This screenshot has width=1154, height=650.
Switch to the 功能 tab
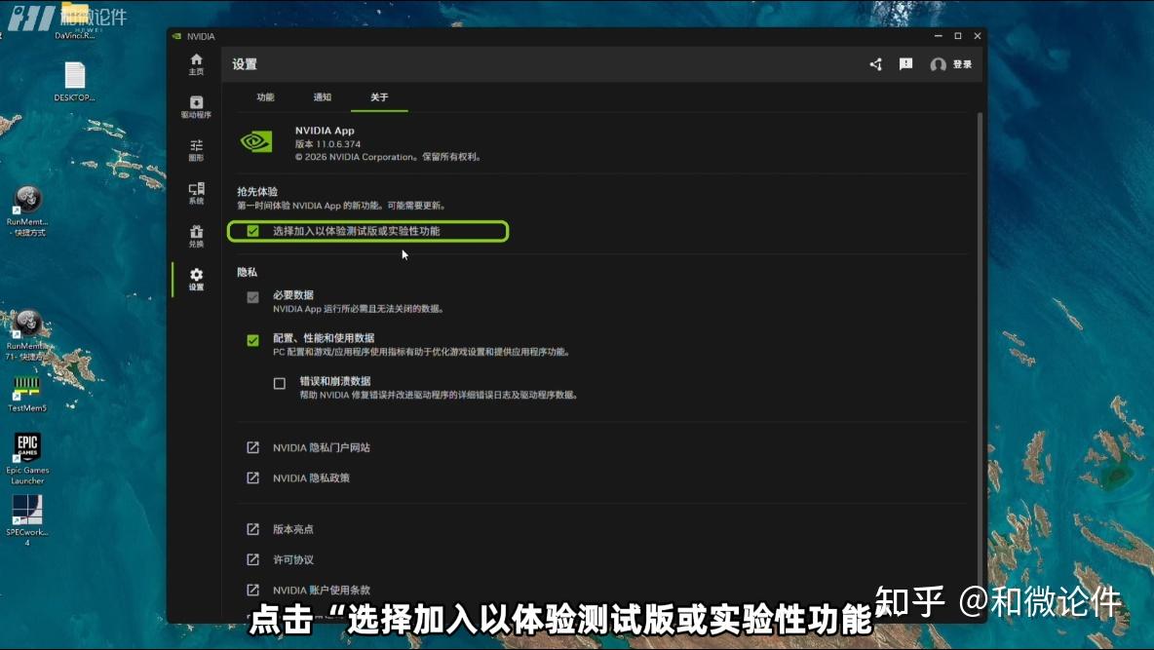[x=266, y=97]
